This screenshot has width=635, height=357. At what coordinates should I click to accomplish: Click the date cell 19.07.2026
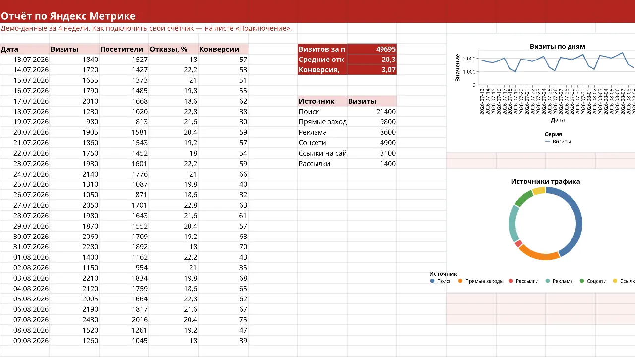pyautogui.click(x=25, y=122)
